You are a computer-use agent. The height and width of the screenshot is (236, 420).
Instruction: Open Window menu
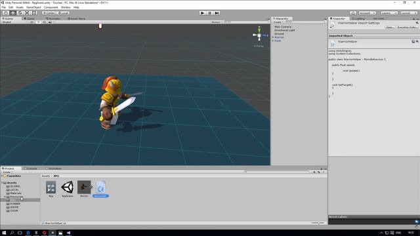(x=66, y=7)
